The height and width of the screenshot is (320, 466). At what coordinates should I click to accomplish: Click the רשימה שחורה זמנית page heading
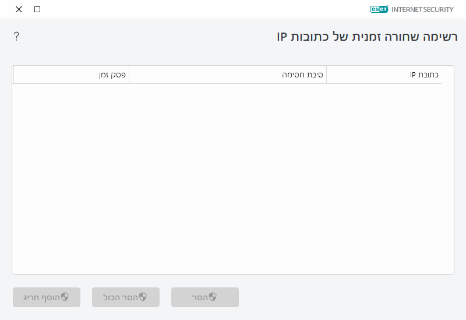367,37
